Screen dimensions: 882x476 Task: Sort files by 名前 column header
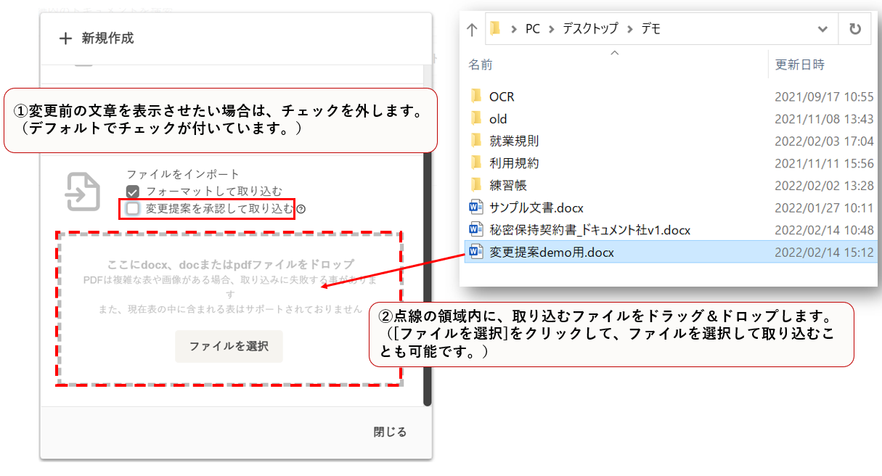[481, 65]
